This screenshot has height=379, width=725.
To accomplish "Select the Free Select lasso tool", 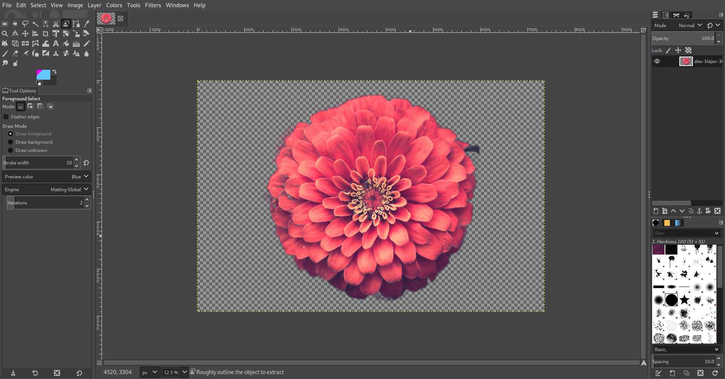I will tap(25, 24).
